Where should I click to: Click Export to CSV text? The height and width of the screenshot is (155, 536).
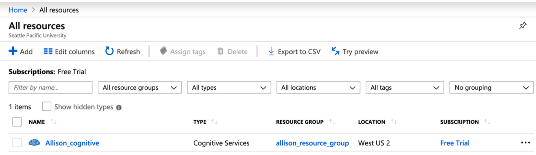point(299,51)
